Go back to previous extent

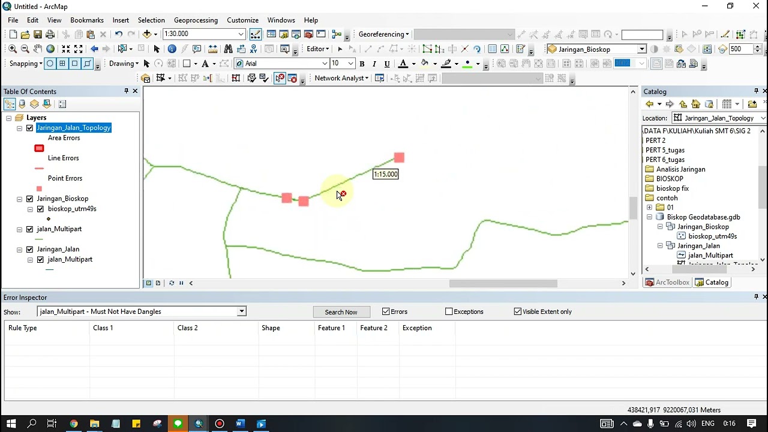pyautogui.click(x=94, y=49)
